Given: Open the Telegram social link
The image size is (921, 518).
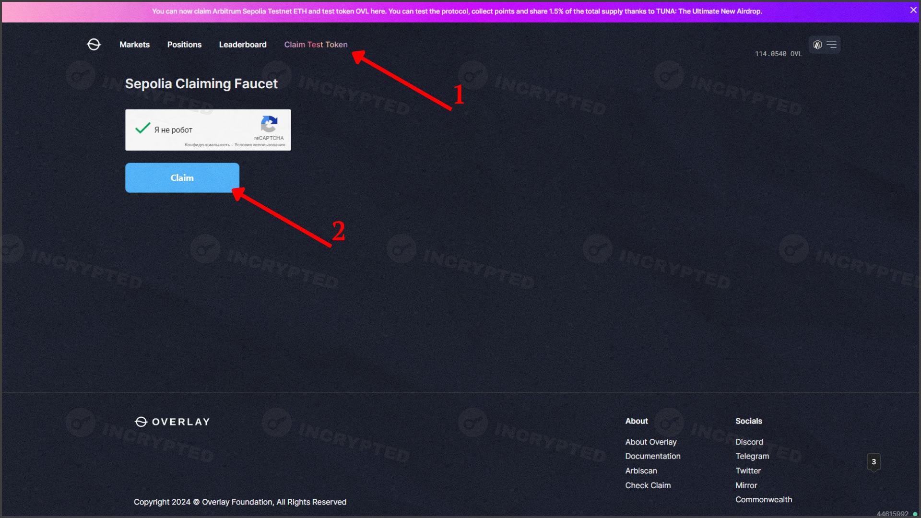Looking at the screenshot, I should point(752,456).
